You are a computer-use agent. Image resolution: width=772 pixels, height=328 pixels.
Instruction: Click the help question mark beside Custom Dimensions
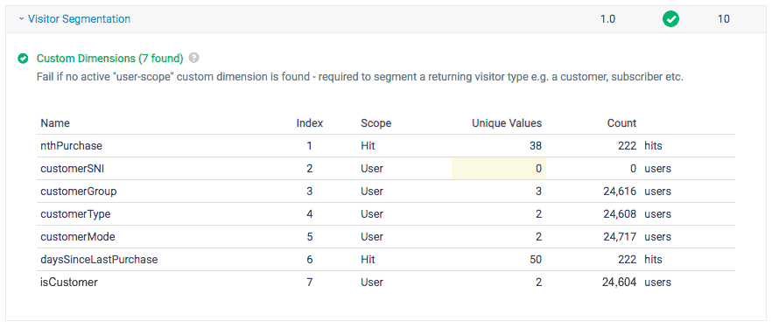(x=194, y=58)
